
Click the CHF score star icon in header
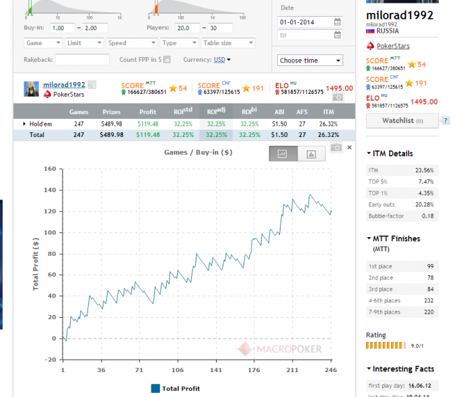coord(246,88)
